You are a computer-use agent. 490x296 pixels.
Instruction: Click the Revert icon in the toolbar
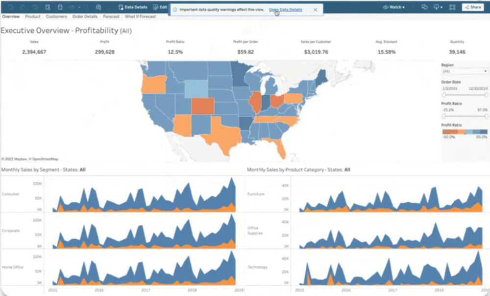(x=35, y=7)
